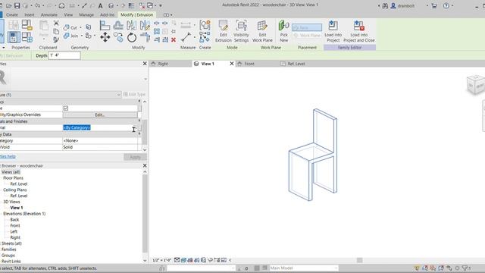The image size is (485, 273).
Task: Click the filter icon in status bar
Action: click(x=465, y=268)
